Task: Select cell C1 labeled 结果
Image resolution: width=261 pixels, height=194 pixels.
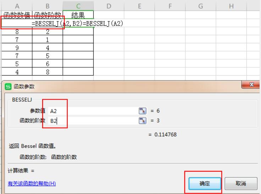Action: click(x=78, y=15)
